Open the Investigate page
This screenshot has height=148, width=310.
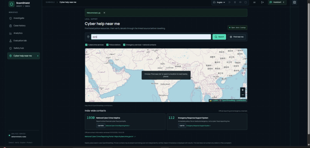coord(23,18)
